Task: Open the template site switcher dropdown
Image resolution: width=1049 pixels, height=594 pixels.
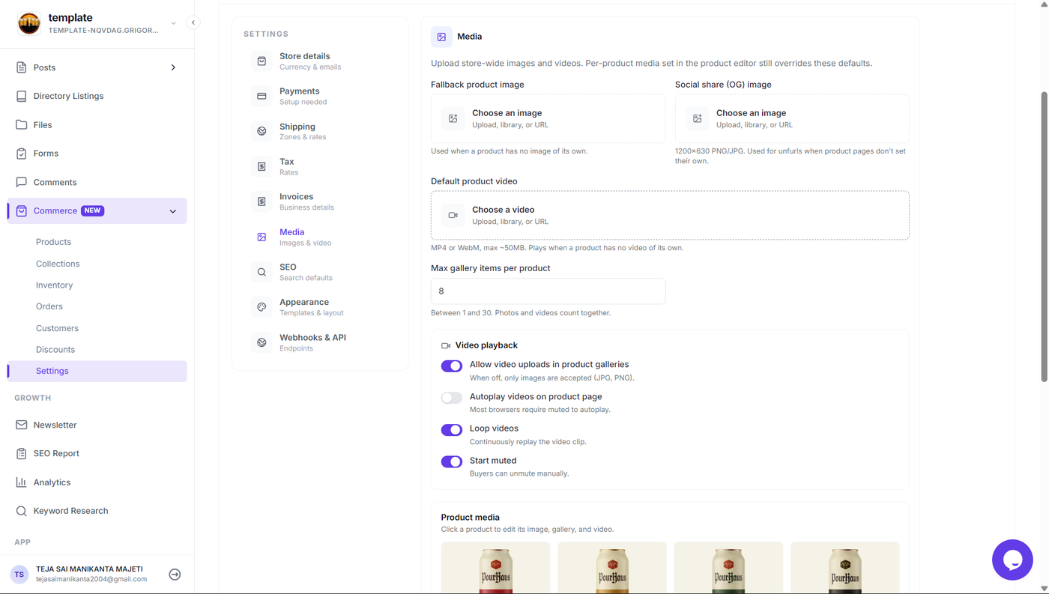Action: click(x=173, y=23)
